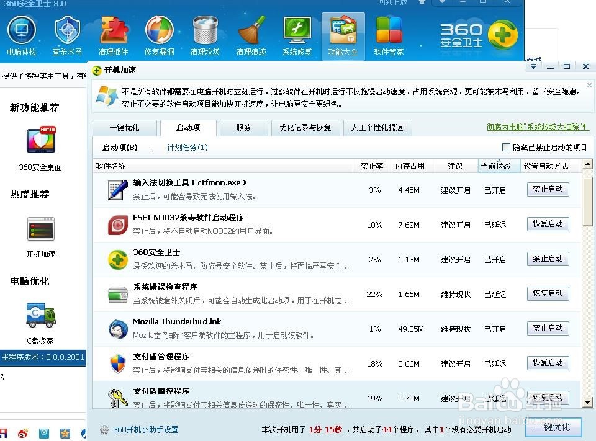Click 主程序版本：8.0.0.2001 status text

43,357
